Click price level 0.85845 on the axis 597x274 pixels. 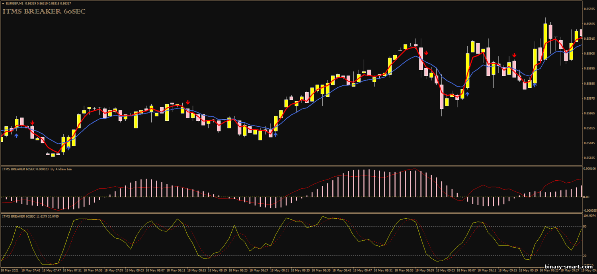pos(589,143)
